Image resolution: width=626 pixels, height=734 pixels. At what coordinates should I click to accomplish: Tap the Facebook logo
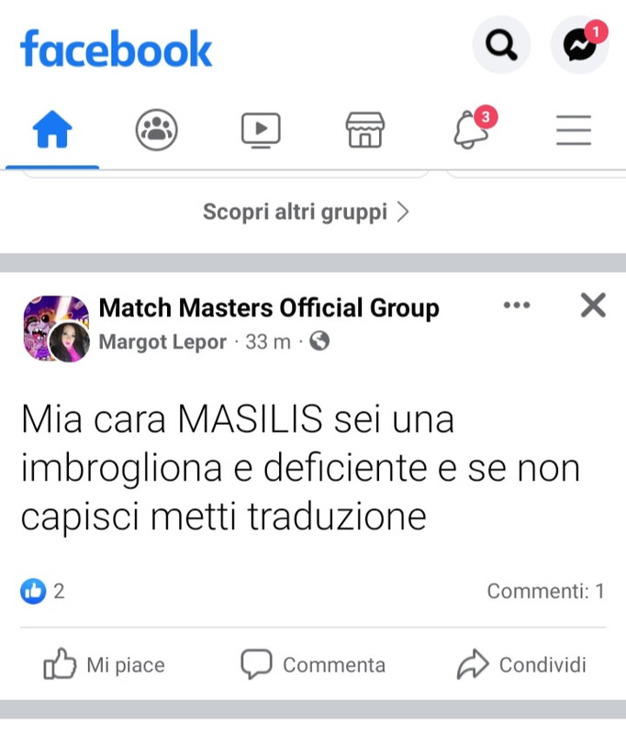[117, 49]
